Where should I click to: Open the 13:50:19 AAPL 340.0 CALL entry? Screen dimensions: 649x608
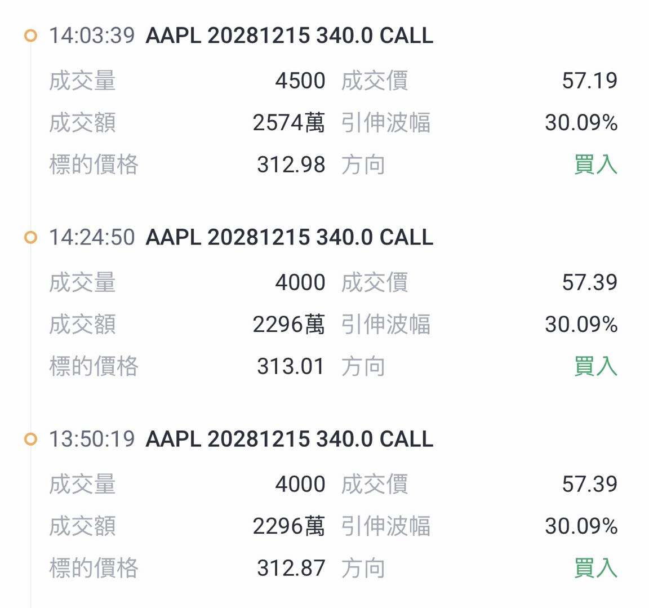(290, 439)
